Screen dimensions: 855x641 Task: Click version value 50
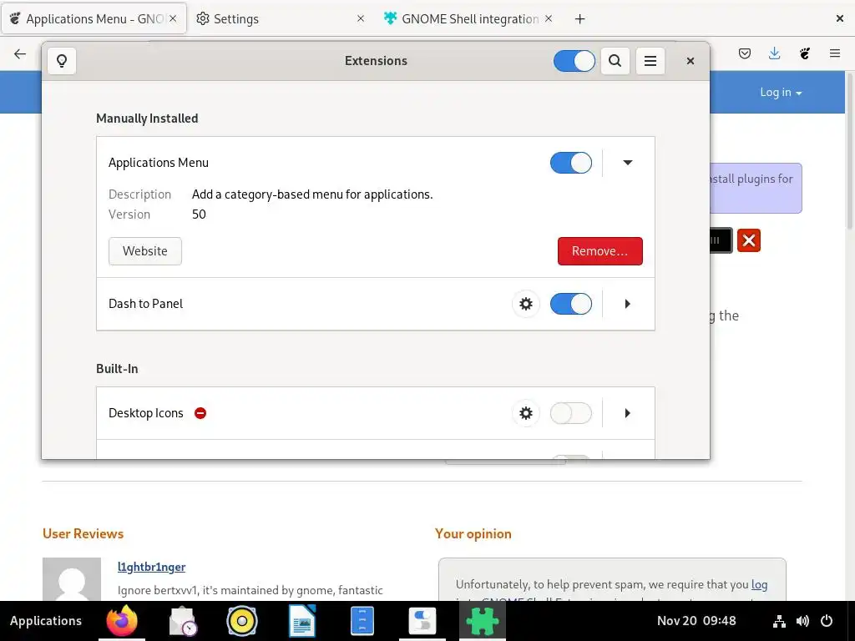(199, 215)
